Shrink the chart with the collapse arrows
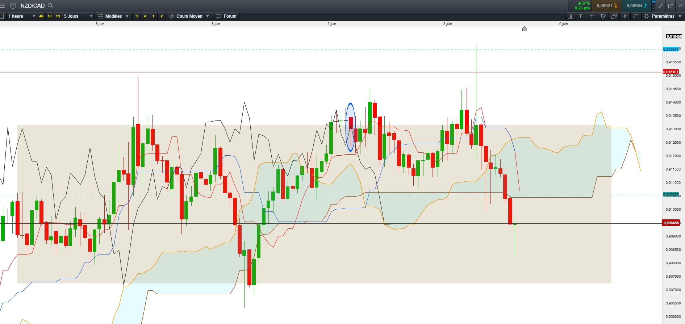Image resolution: width=685 pixels, height=324 pixels. point(661,6)
